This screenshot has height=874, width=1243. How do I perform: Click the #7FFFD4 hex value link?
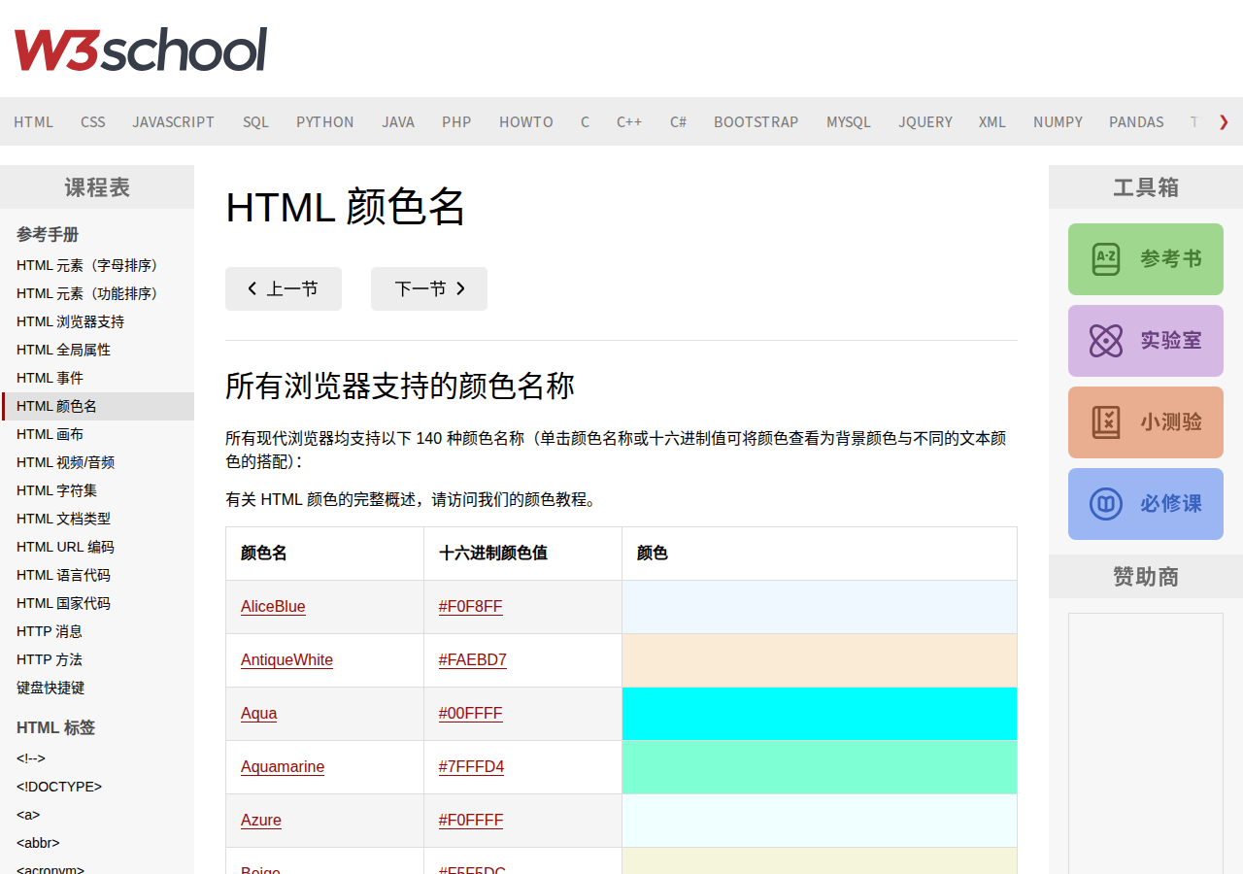click(x=472, y=767)
